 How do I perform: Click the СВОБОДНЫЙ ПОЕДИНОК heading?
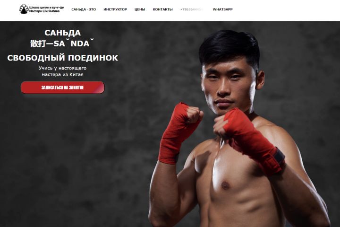point(63,58)
